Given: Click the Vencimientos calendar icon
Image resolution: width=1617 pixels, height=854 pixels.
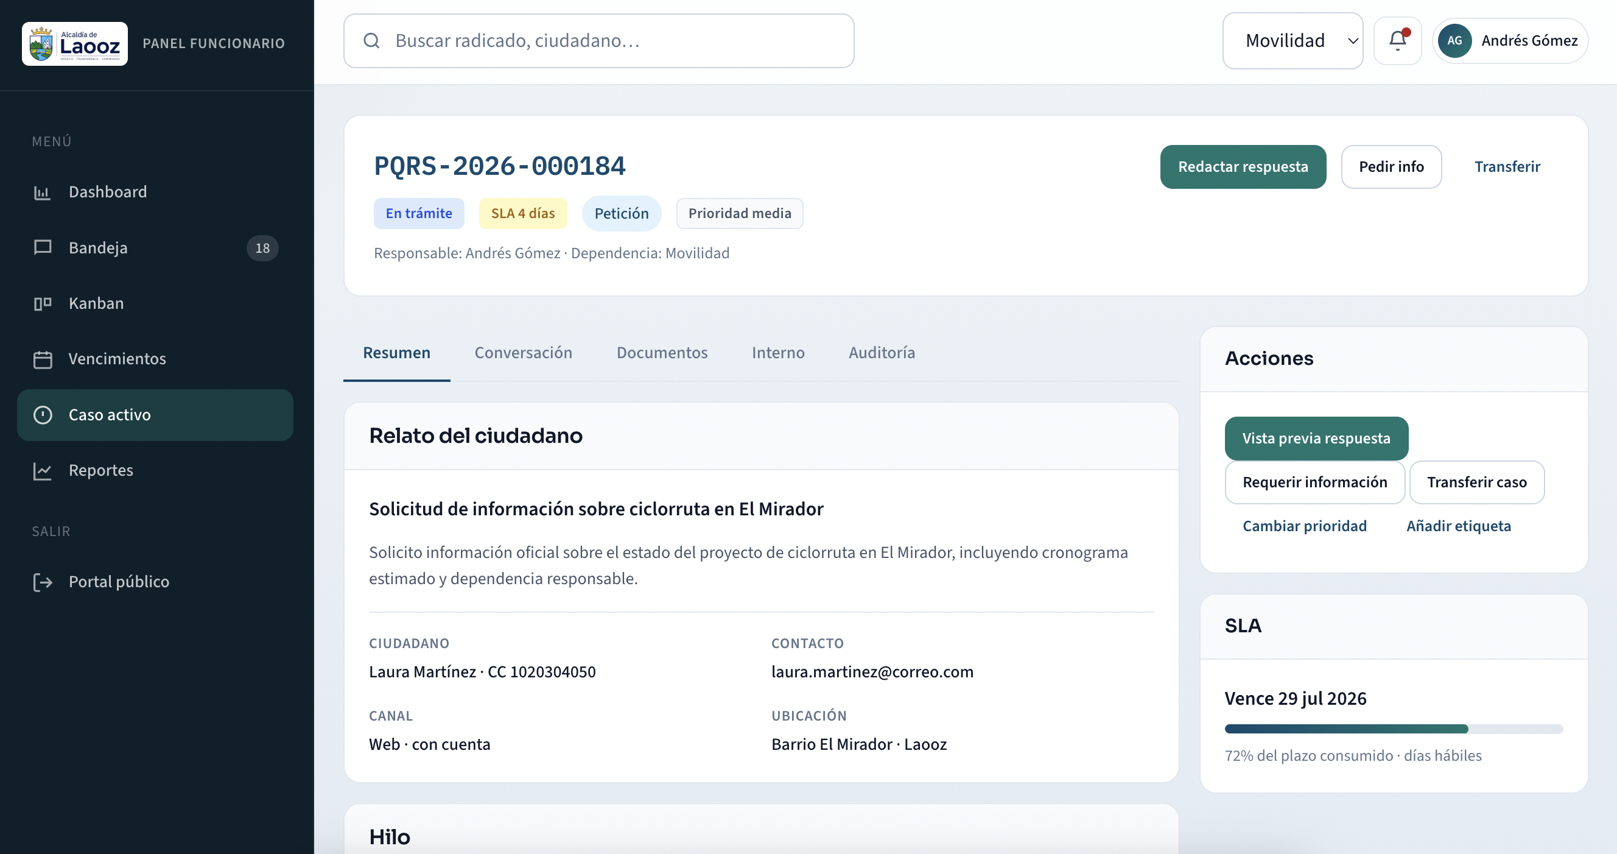Looking at the screenshot, I should coord(42,359).
